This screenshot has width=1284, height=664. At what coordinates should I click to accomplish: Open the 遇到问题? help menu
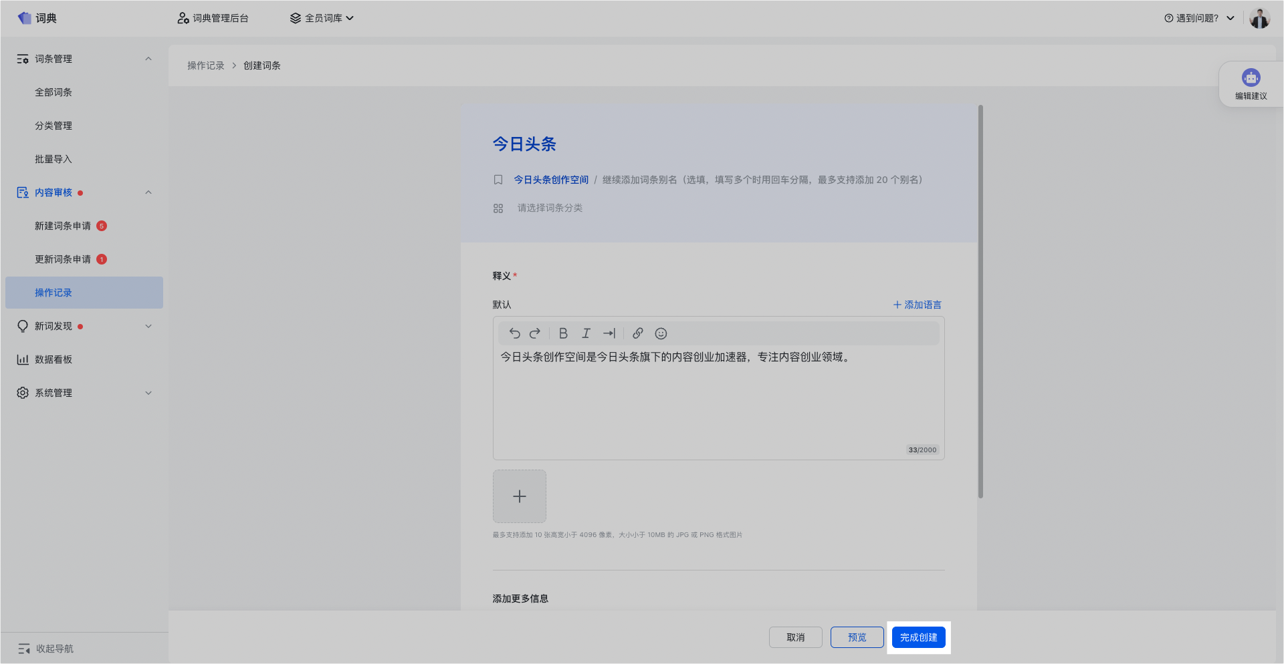(1199, 18)
